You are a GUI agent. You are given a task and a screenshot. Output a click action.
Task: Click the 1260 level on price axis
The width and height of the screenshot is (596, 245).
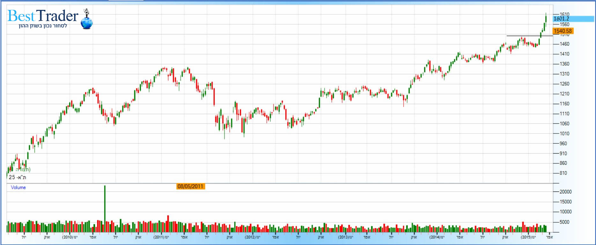tap(565, 84)
